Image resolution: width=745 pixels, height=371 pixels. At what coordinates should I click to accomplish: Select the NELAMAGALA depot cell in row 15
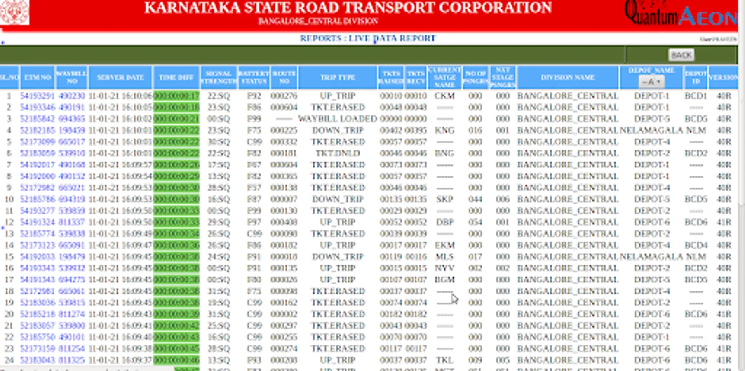tap(651, 257)
